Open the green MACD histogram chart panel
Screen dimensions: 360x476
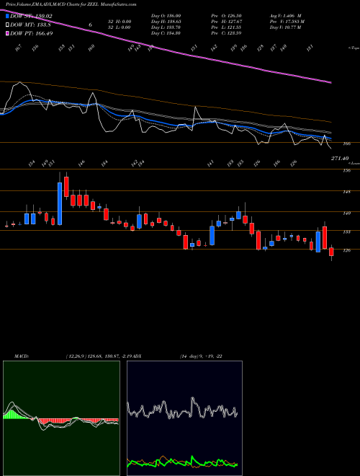point(61,418)
